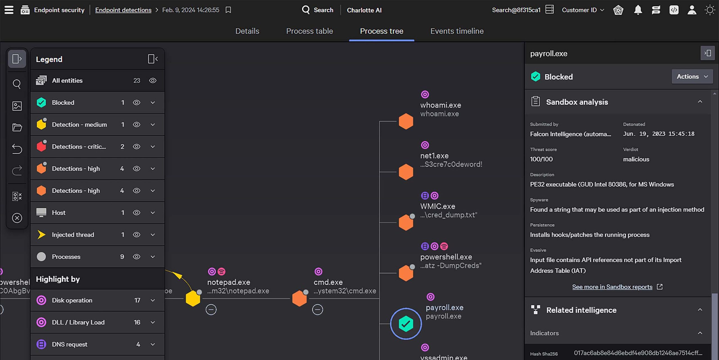
Task: Open Charlotte AI
Action: click(x=364, y=10)
